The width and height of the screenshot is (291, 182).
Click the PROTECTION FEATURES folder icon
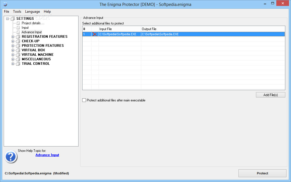[x=18, y=46]
